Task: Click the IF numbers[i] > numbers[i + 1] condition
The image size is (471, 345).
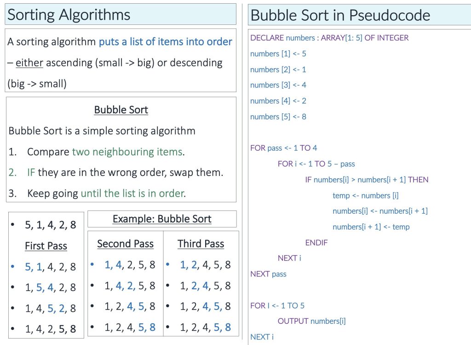Action: pos(367,180)
